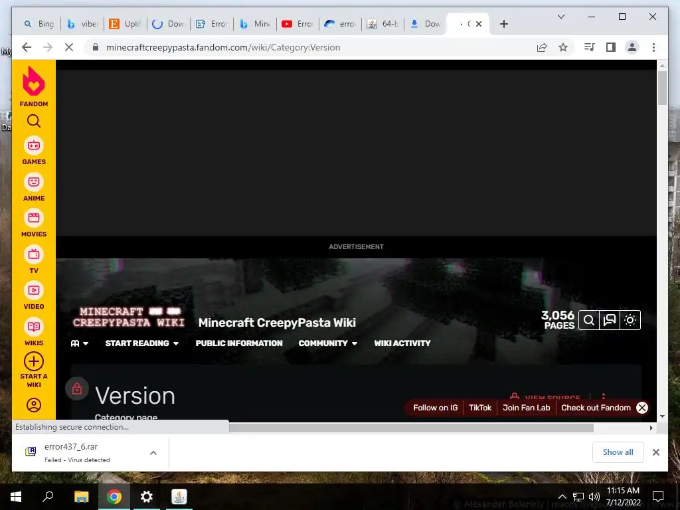
Task: Stop loading the page
Action: [x=69, y=47]
